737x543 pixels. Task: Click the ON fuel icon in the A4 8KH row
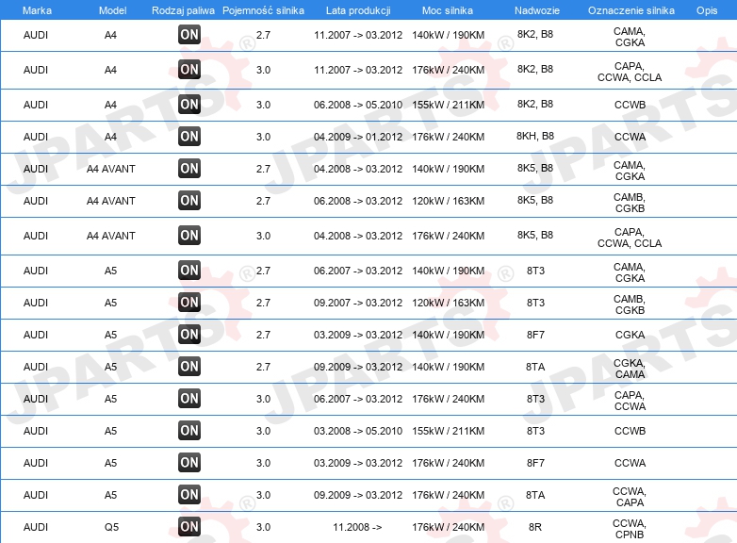(x=189, y=137)
